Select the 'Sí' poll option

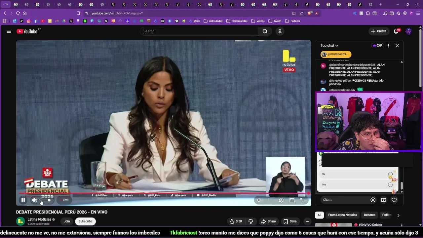point(357,174)
